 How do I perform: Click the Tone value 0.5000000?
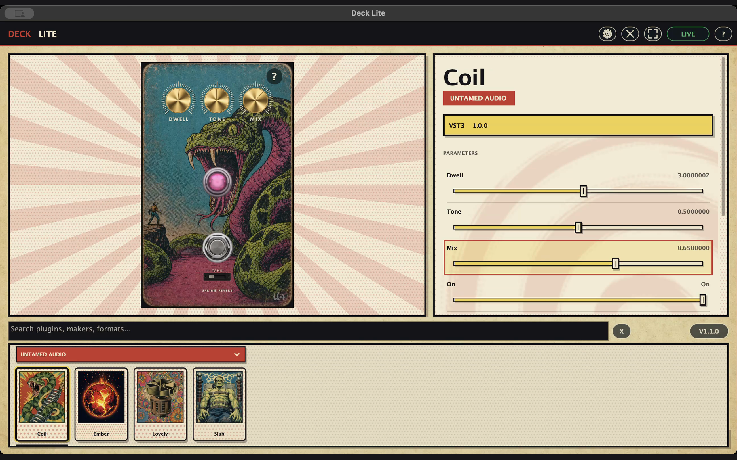point(694,211)
